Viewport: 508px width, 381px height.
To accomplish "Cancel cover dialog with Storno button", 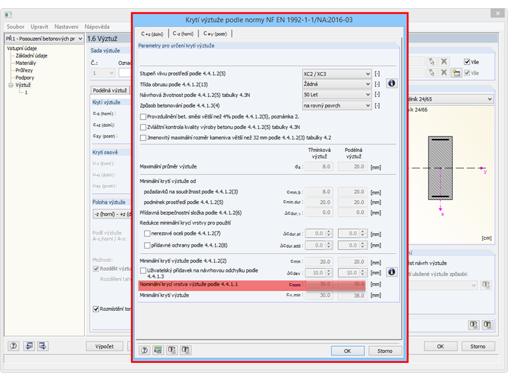I will click(x=385, y=351).
